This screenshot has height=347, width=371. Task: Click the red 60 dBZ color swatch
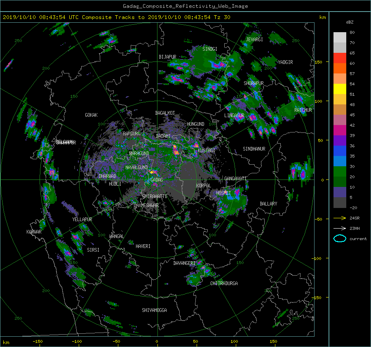[340, 58]
